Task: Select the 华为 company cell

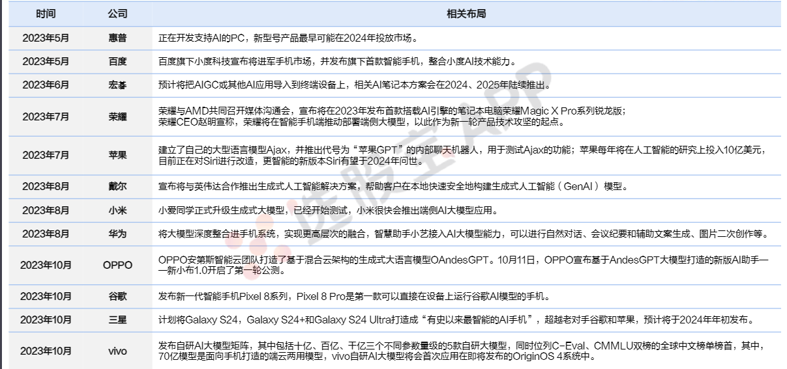Action: [x=117, y=234]
